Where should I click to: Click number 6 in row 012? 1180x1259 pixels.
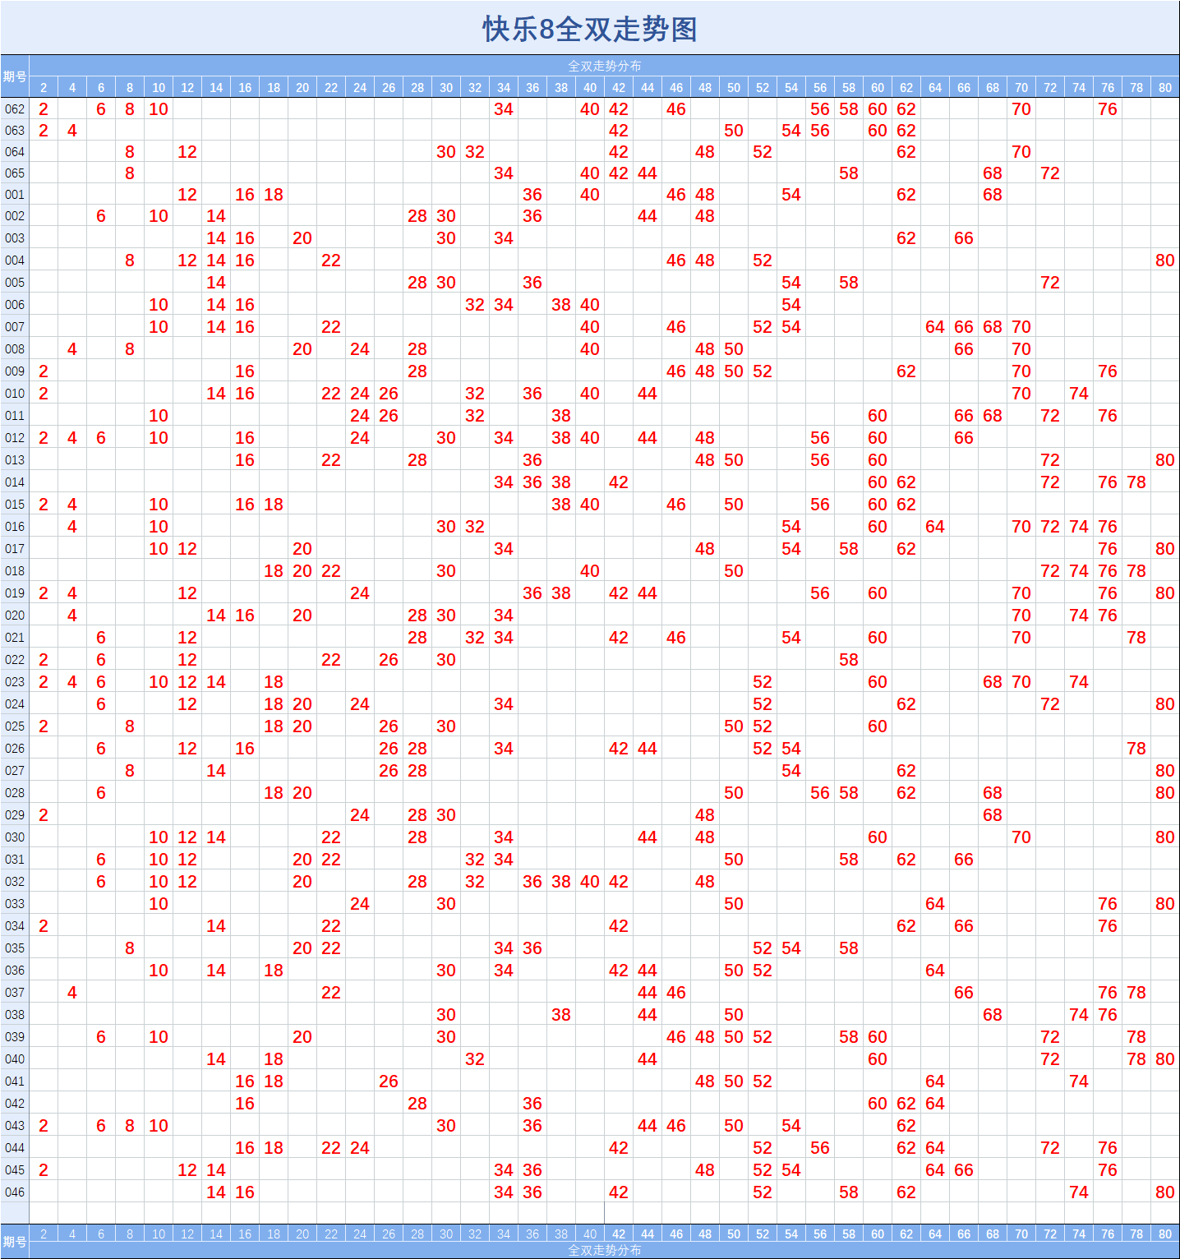pos(101,438)
